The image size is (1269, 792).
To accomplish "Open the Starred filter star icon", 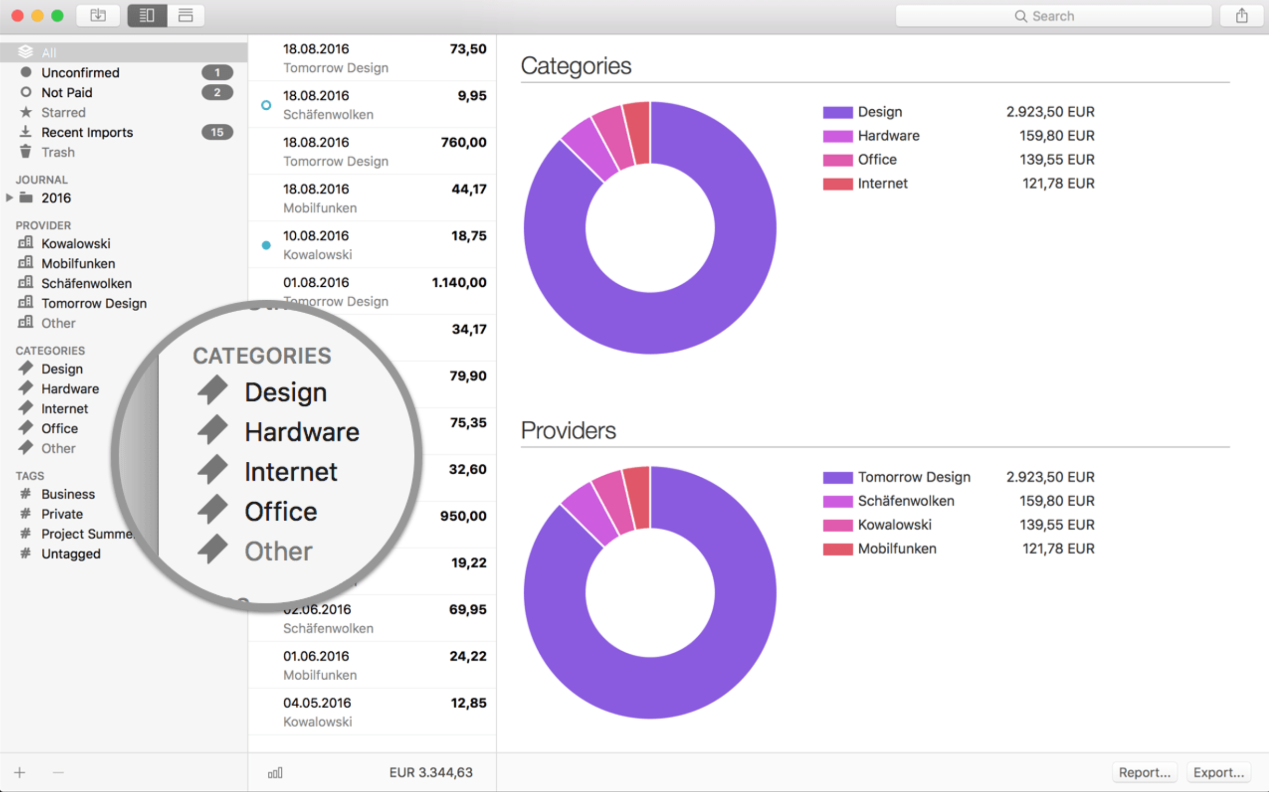I will (26, 112).
